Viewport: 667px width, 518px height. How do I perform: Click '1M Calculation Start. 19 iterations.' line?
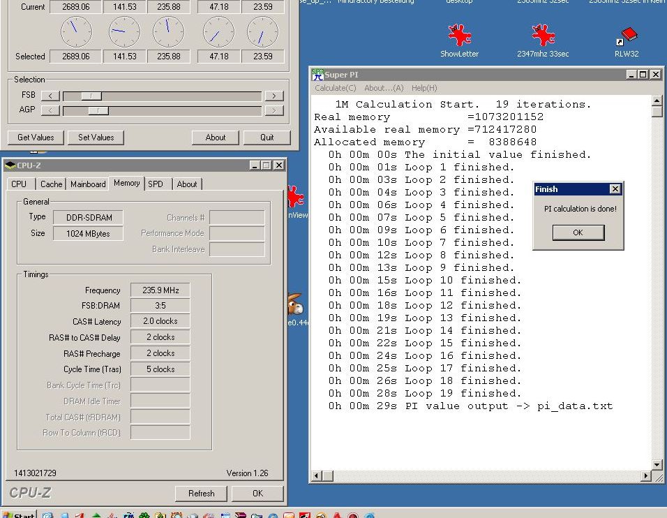click(463, 104)
